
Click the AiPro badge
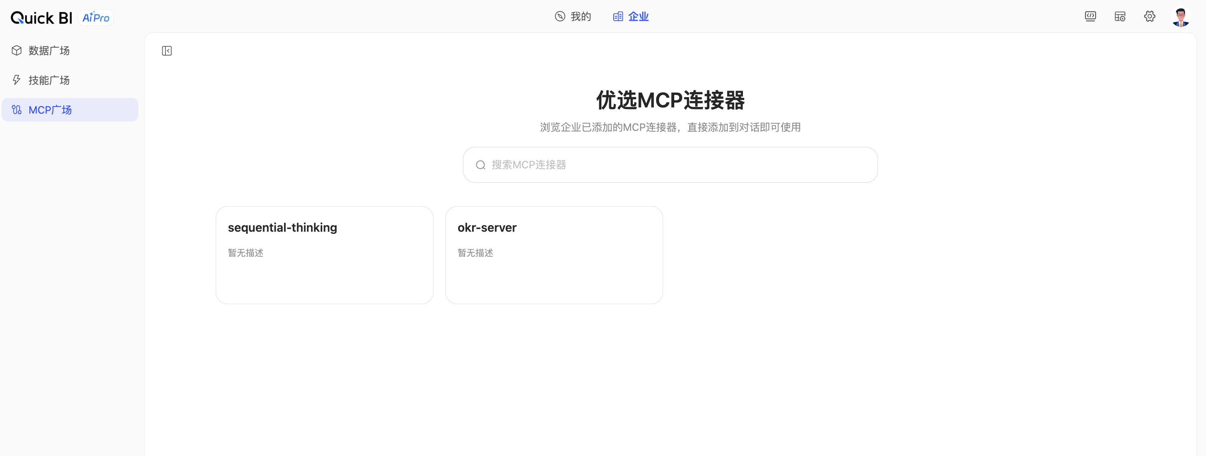(96, 17)
